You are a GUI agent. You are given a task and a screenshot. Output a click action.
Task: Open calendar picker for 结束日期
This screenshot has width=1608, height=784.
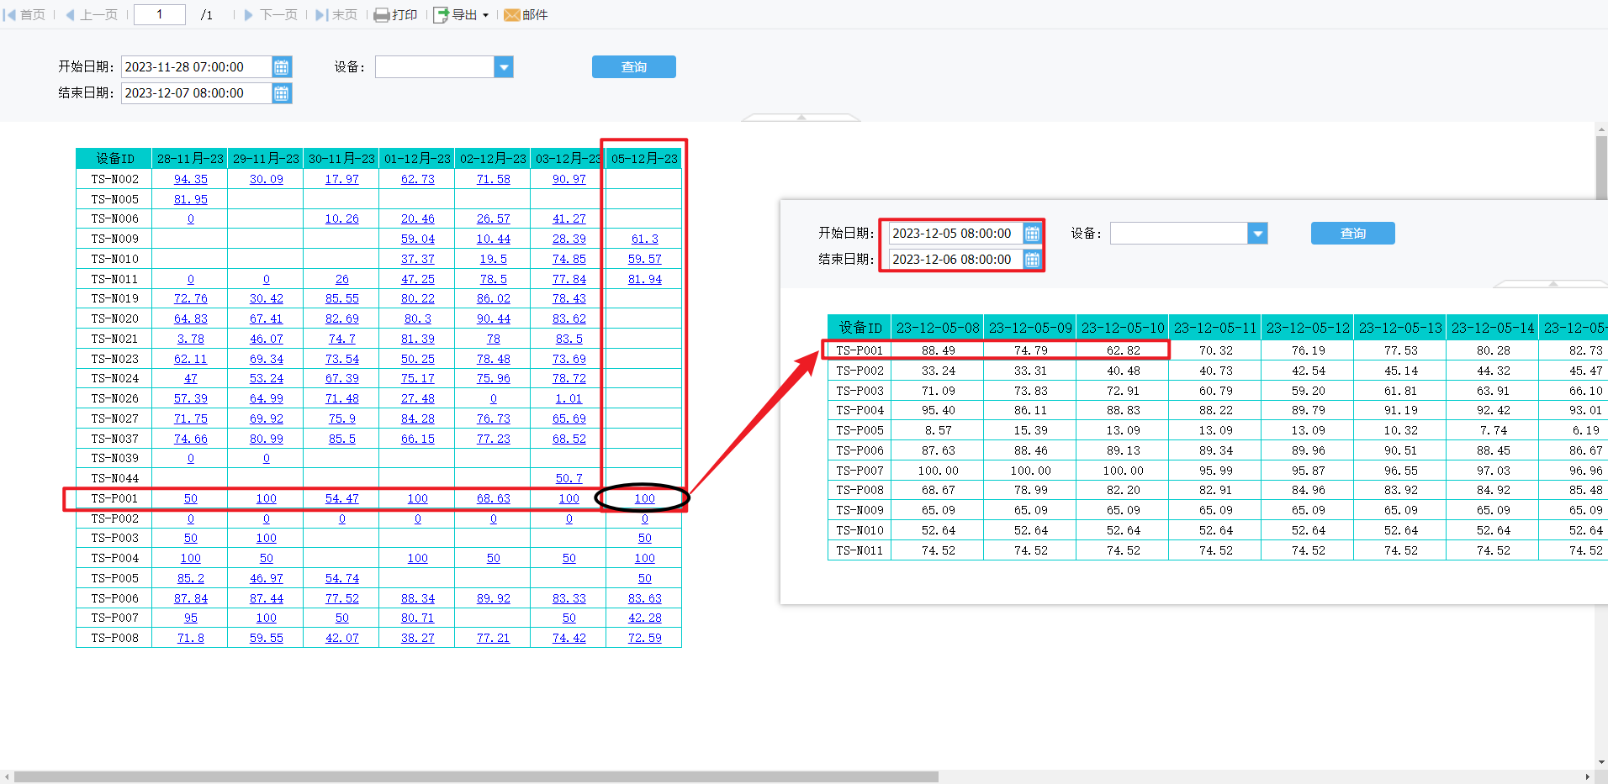(x=282, y=93)
